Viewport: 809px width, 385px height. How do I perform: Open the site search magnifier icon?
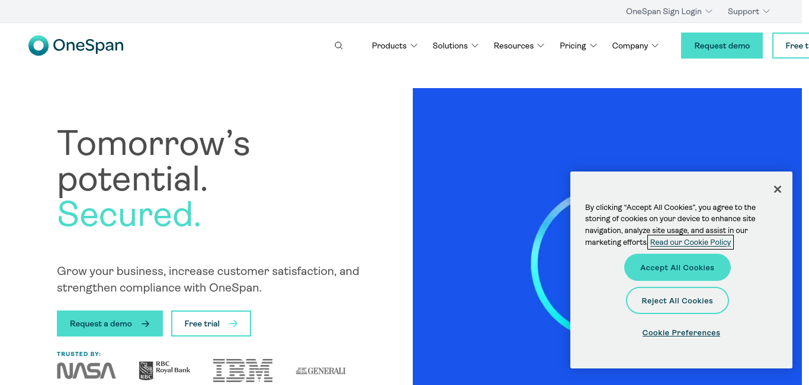coord(339,46)
